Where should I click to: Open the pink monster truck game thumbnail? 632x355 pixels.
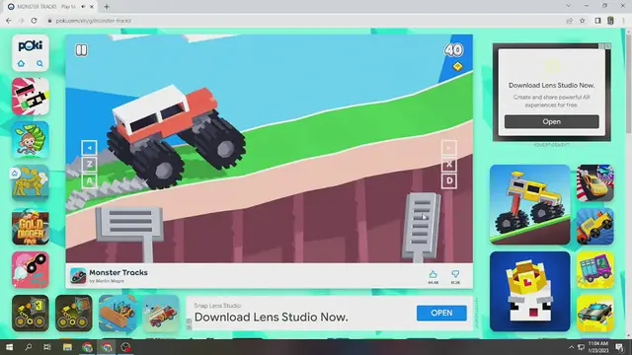[31, 270]
